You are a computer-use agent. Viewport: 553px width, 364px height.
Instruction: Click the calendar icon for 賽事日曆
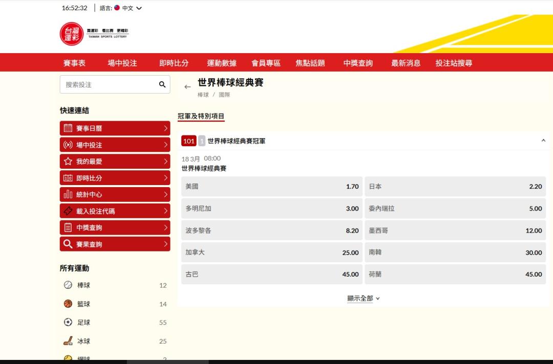[x=68, y=128]
